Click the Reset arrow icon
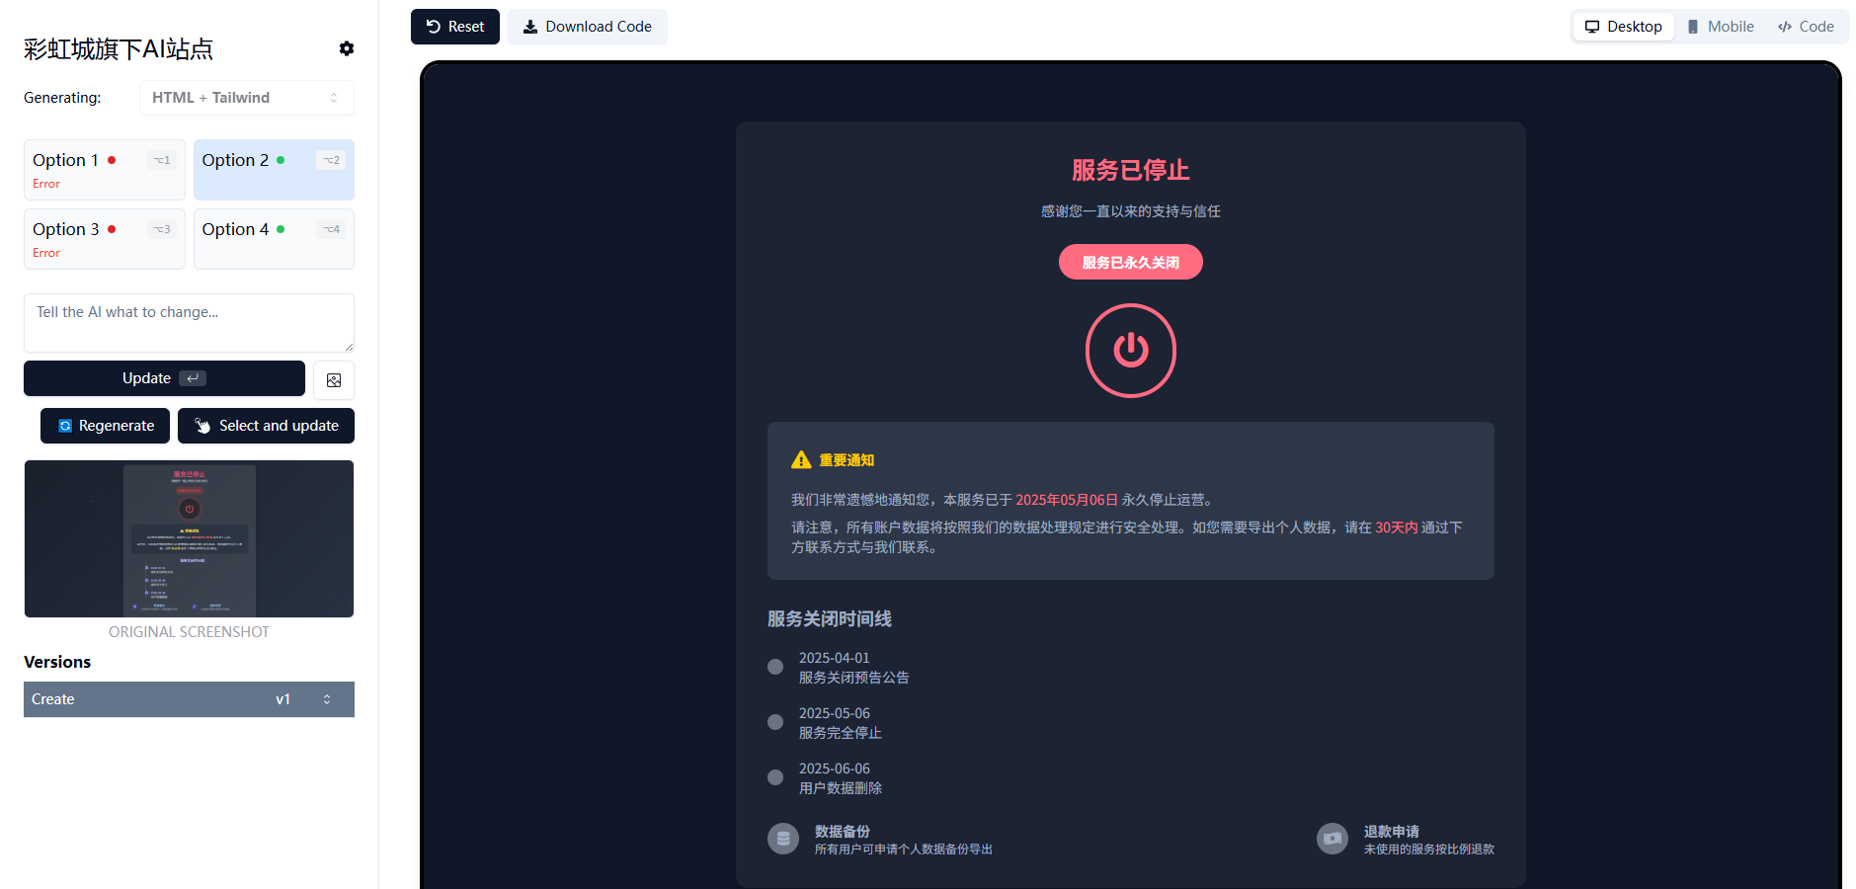Image resolution: width=1856 pixels, height=889 pixels. (432, 26)
